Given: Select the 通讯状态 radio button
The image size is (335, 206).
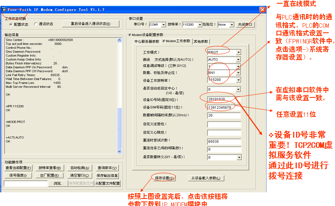Looking at the screenshot, I should pos(36,24).
